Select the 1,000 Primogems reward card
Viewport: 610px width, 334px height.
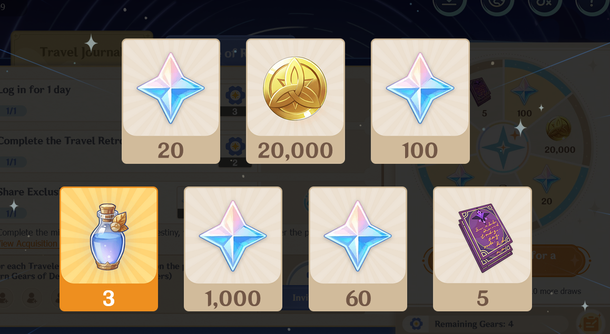coord(233,249)
